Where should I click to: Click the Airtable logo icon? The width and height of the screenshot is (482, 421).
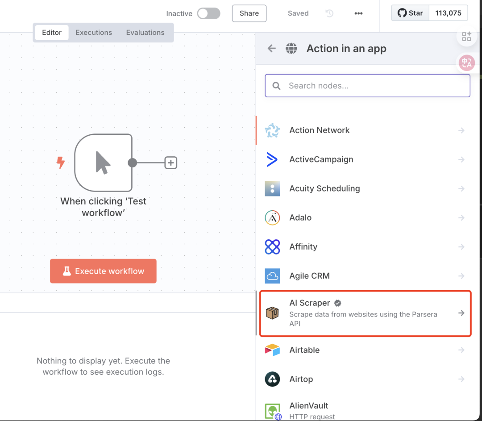[272, 350]
